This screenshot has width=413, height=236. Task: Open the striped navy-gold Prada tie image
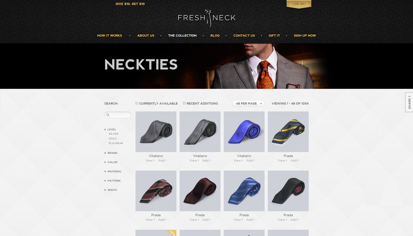(x=288, y=132)
